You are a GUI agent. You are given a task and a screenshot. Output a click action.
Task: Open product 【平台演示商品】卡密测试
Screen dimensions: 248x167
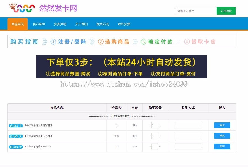click(38, 136)
